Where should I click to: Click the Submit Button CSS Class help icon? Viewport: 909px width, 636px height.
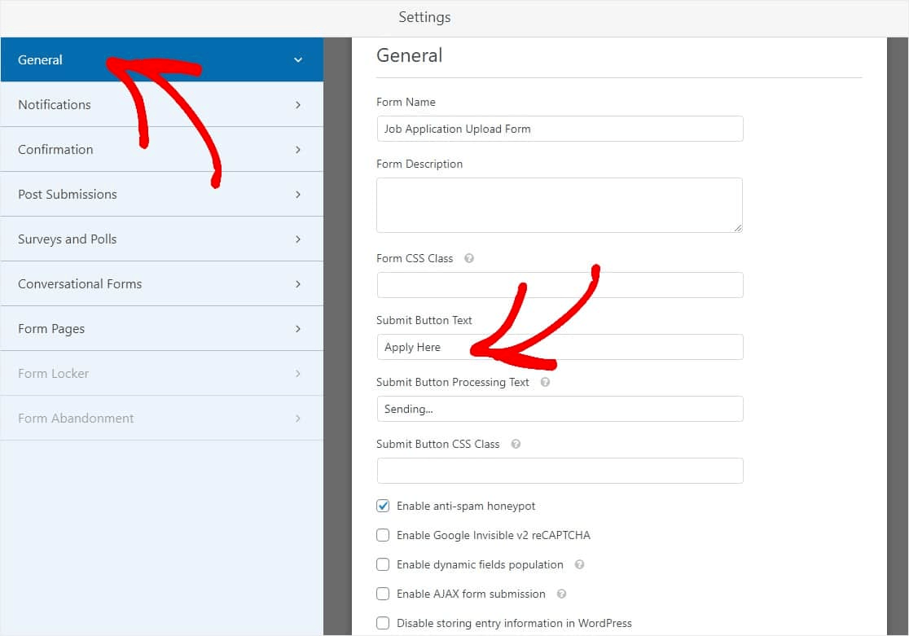(x=514, y=444)
